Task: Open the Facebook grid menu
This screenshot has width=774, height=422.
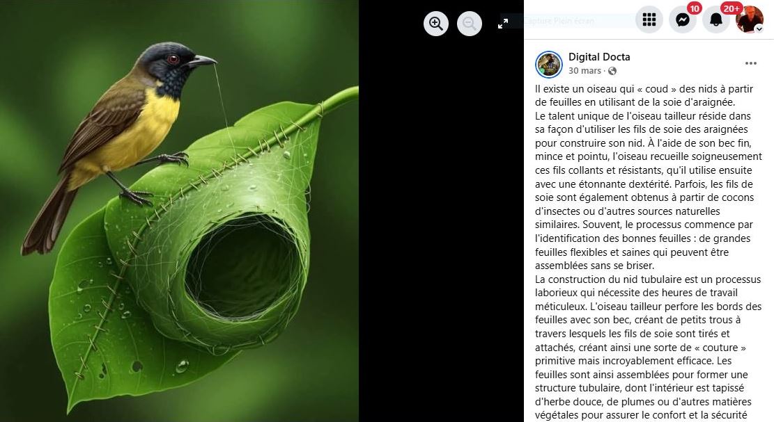Action: coord(649,19)
